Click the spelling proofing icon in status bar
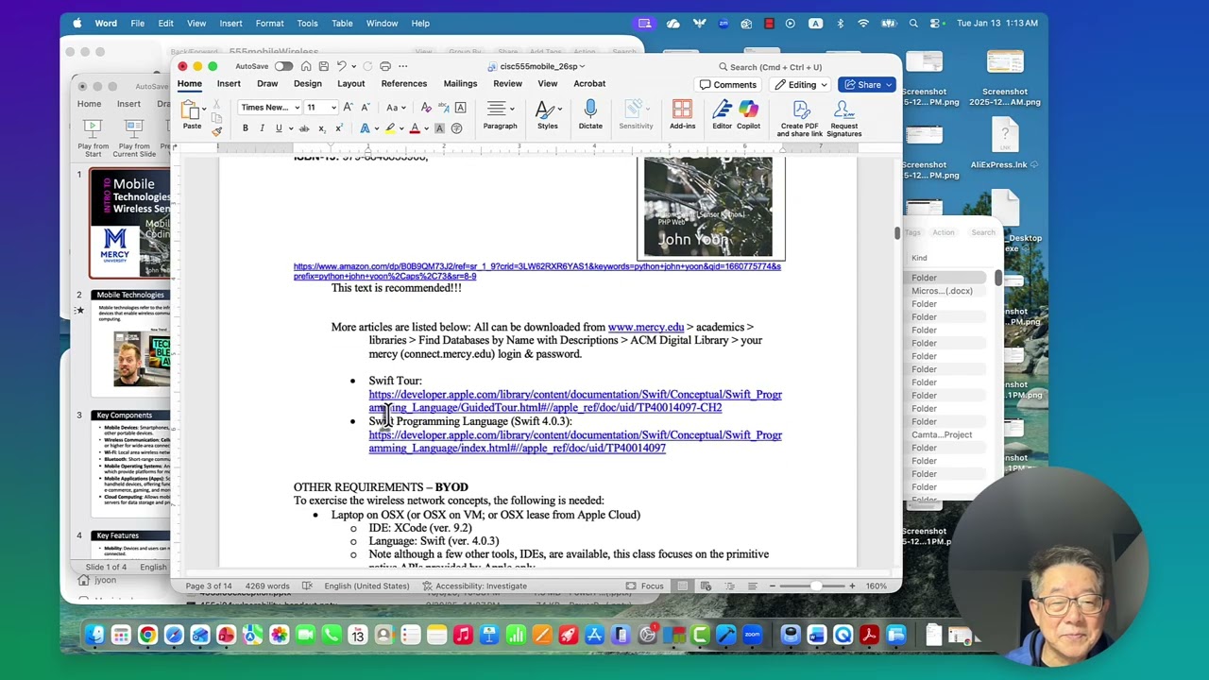The image size is (1209, 680). click(x=307, y=586)
